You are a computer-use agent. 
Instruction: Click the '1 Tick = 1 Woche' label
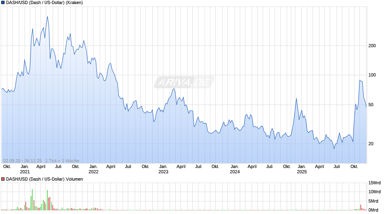(x=62, y=161)
